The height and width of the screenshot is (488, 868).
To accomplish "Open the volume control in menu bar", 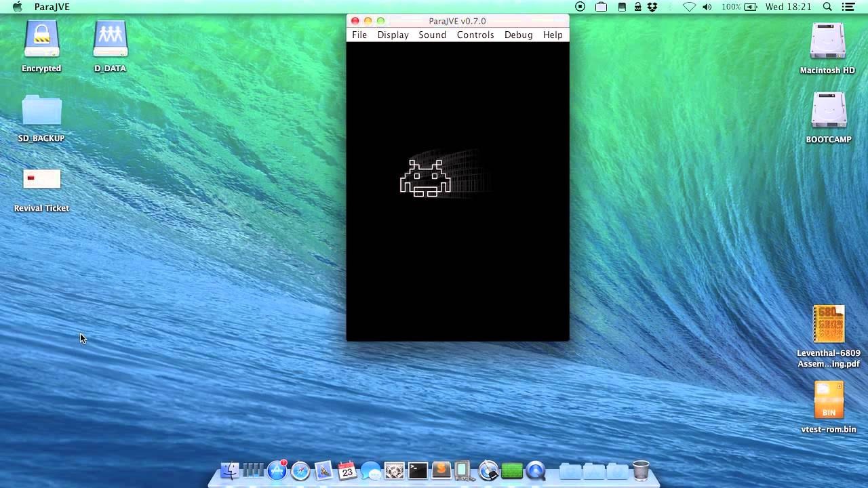I will pos(707,7).
